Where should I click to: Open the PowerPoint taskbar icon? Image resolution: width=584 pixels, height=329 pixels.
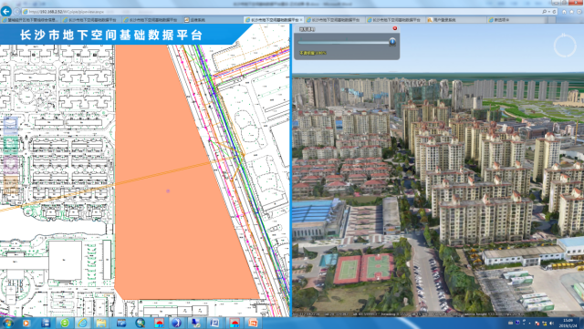253,323
